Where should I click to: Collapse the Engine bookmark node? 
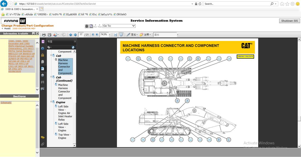(x=51, y=102)
